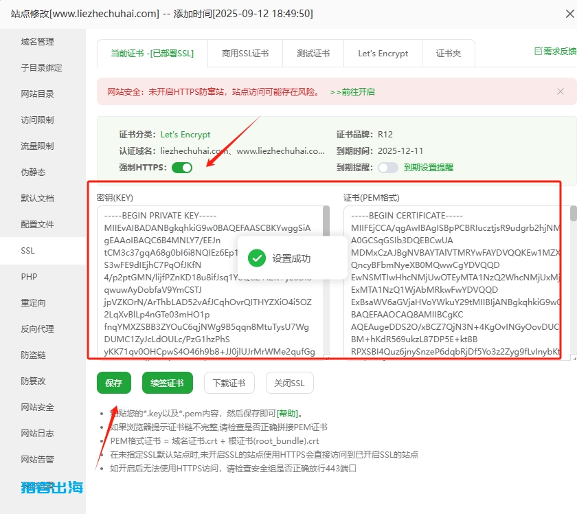Image resolution: width=577 pixels, height=514 pixels.
Task: Dismiss the website security warning banner
Action: coord(560,91)
